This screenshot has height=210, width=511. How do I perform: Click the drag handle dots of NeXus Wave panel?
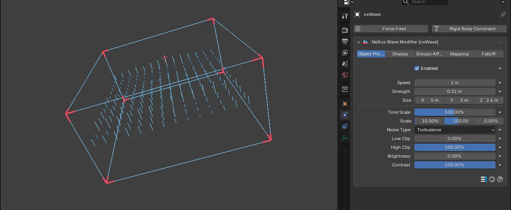501,42
